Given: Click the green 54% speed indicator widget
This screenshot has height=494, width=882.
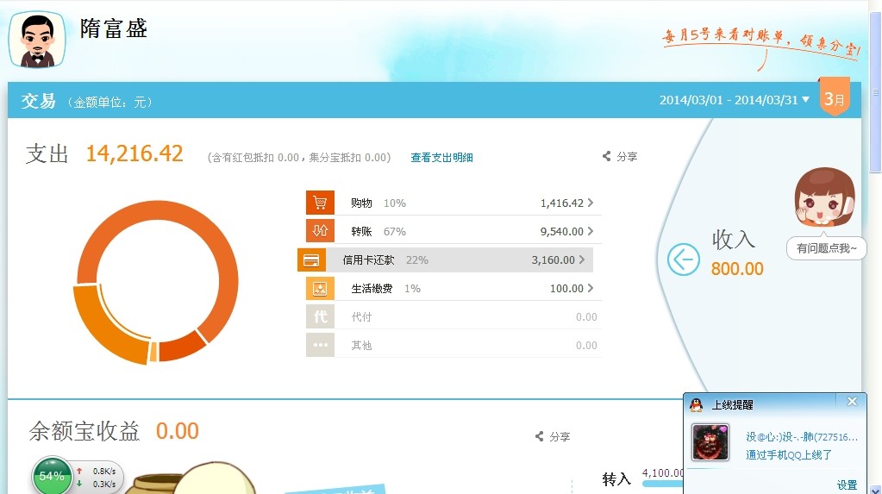Looking at the screenshot, I should [x=52, y=477].
